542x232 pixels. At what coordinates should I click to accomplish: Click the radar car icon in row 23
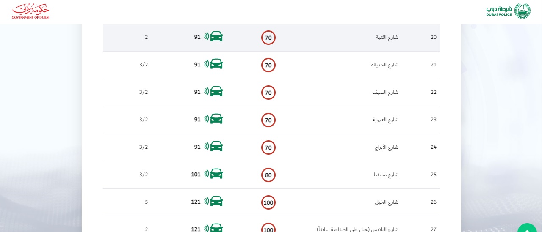tap(213, 119)
